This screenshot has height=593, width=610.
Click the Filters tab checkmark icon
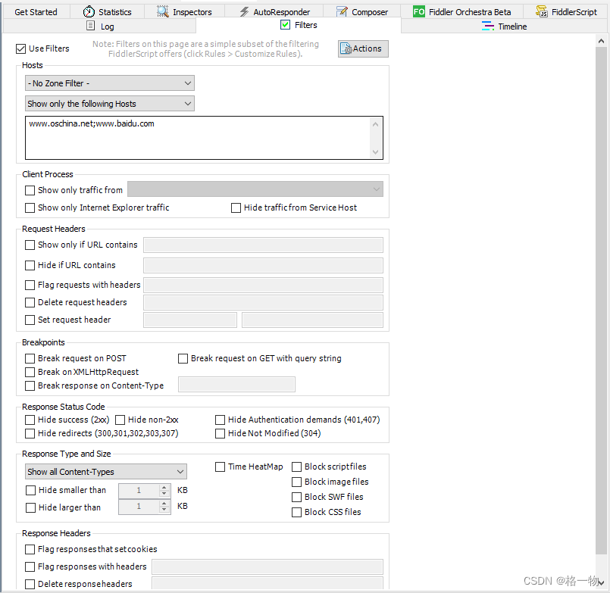pyautogui.click(x=285, y=25)
